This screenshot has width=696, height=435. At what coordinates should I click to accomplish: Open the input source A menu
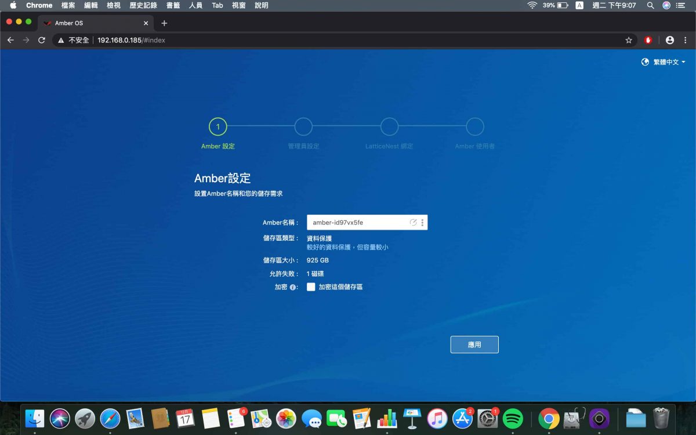click(579, 5)
